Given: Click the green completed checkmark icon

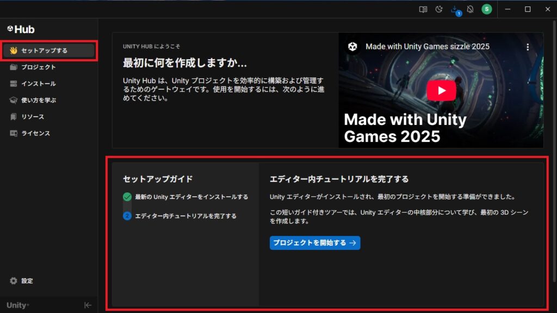Looking at the screenshot, I should click(x=127, y=197).
